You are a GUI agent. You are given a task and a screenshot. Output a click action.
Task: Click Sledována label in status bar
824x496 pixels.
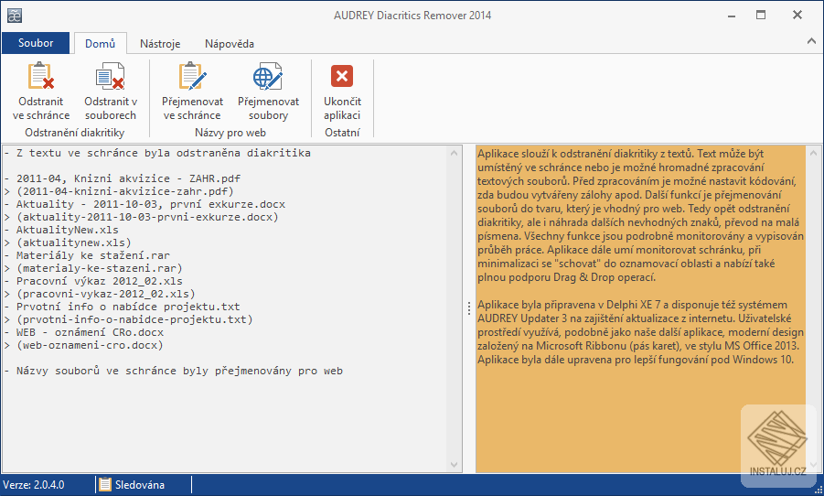140,485
